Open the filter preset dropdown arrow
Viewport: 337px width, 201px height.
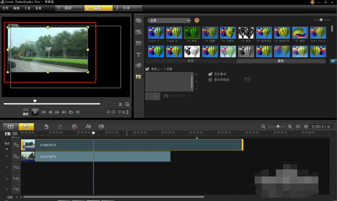157,96
